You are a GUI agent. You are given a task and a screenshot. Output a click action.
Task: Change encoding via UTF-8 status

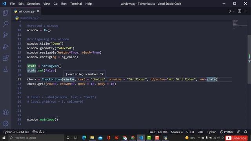(190, 132)
